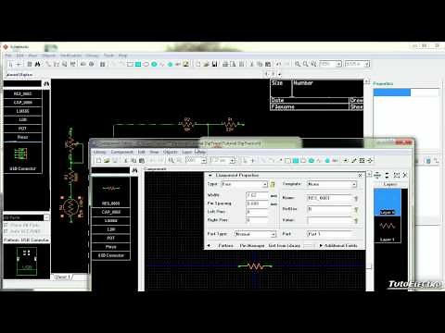Viewport: 445px width, 333px height.
Task: Select POT in Component Editor list
Action: tap(111, 238)
